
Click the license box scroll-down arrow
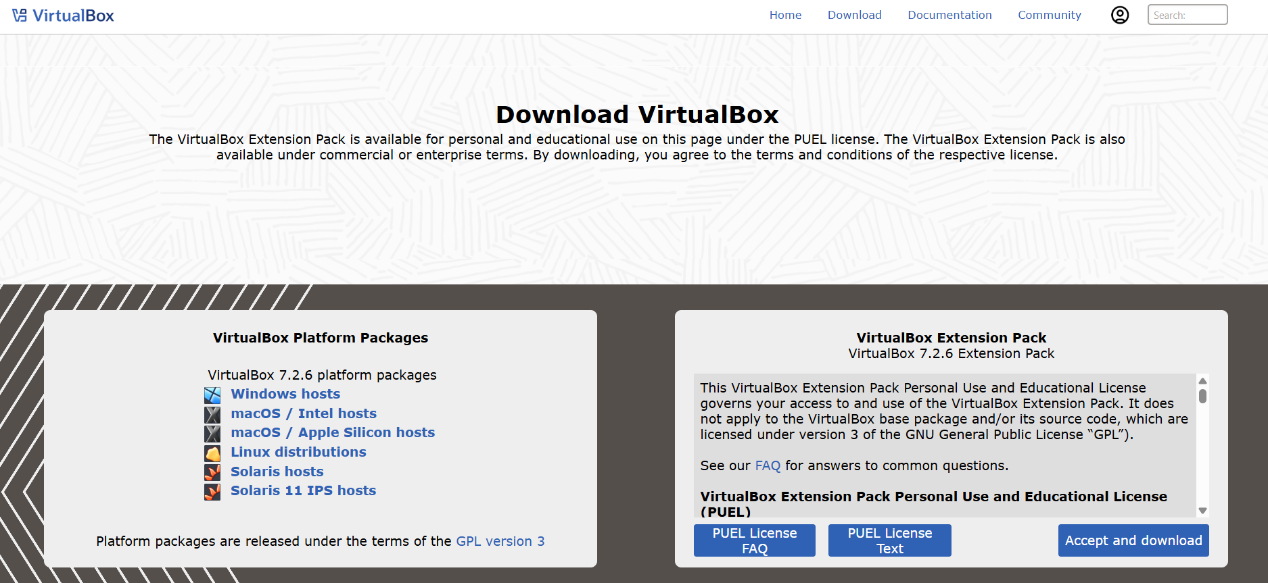click(x=1202, y=511)
